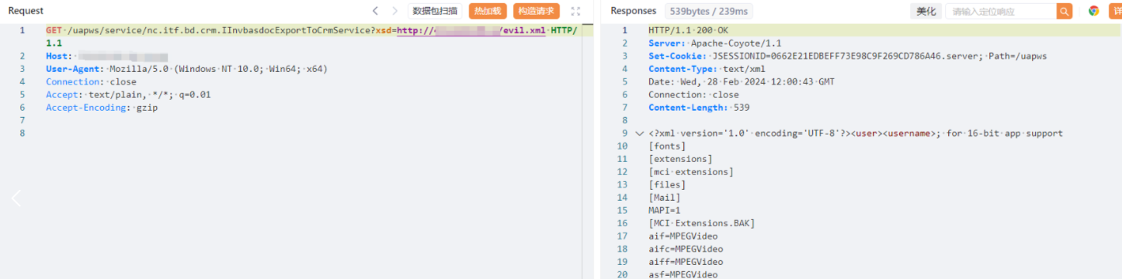This screenshot has width=1122, height=279.
Task: Click the Host header line
Action: tap(107, 56)
